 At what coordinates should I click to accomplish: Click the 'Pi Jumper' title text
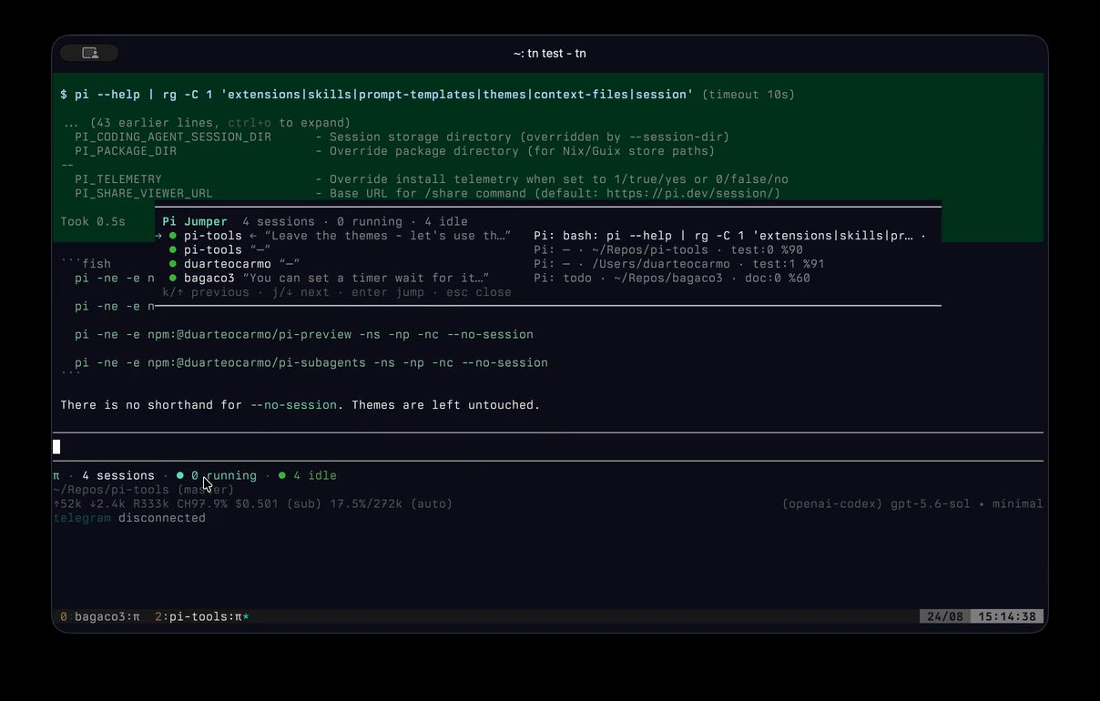pos(195,221)
